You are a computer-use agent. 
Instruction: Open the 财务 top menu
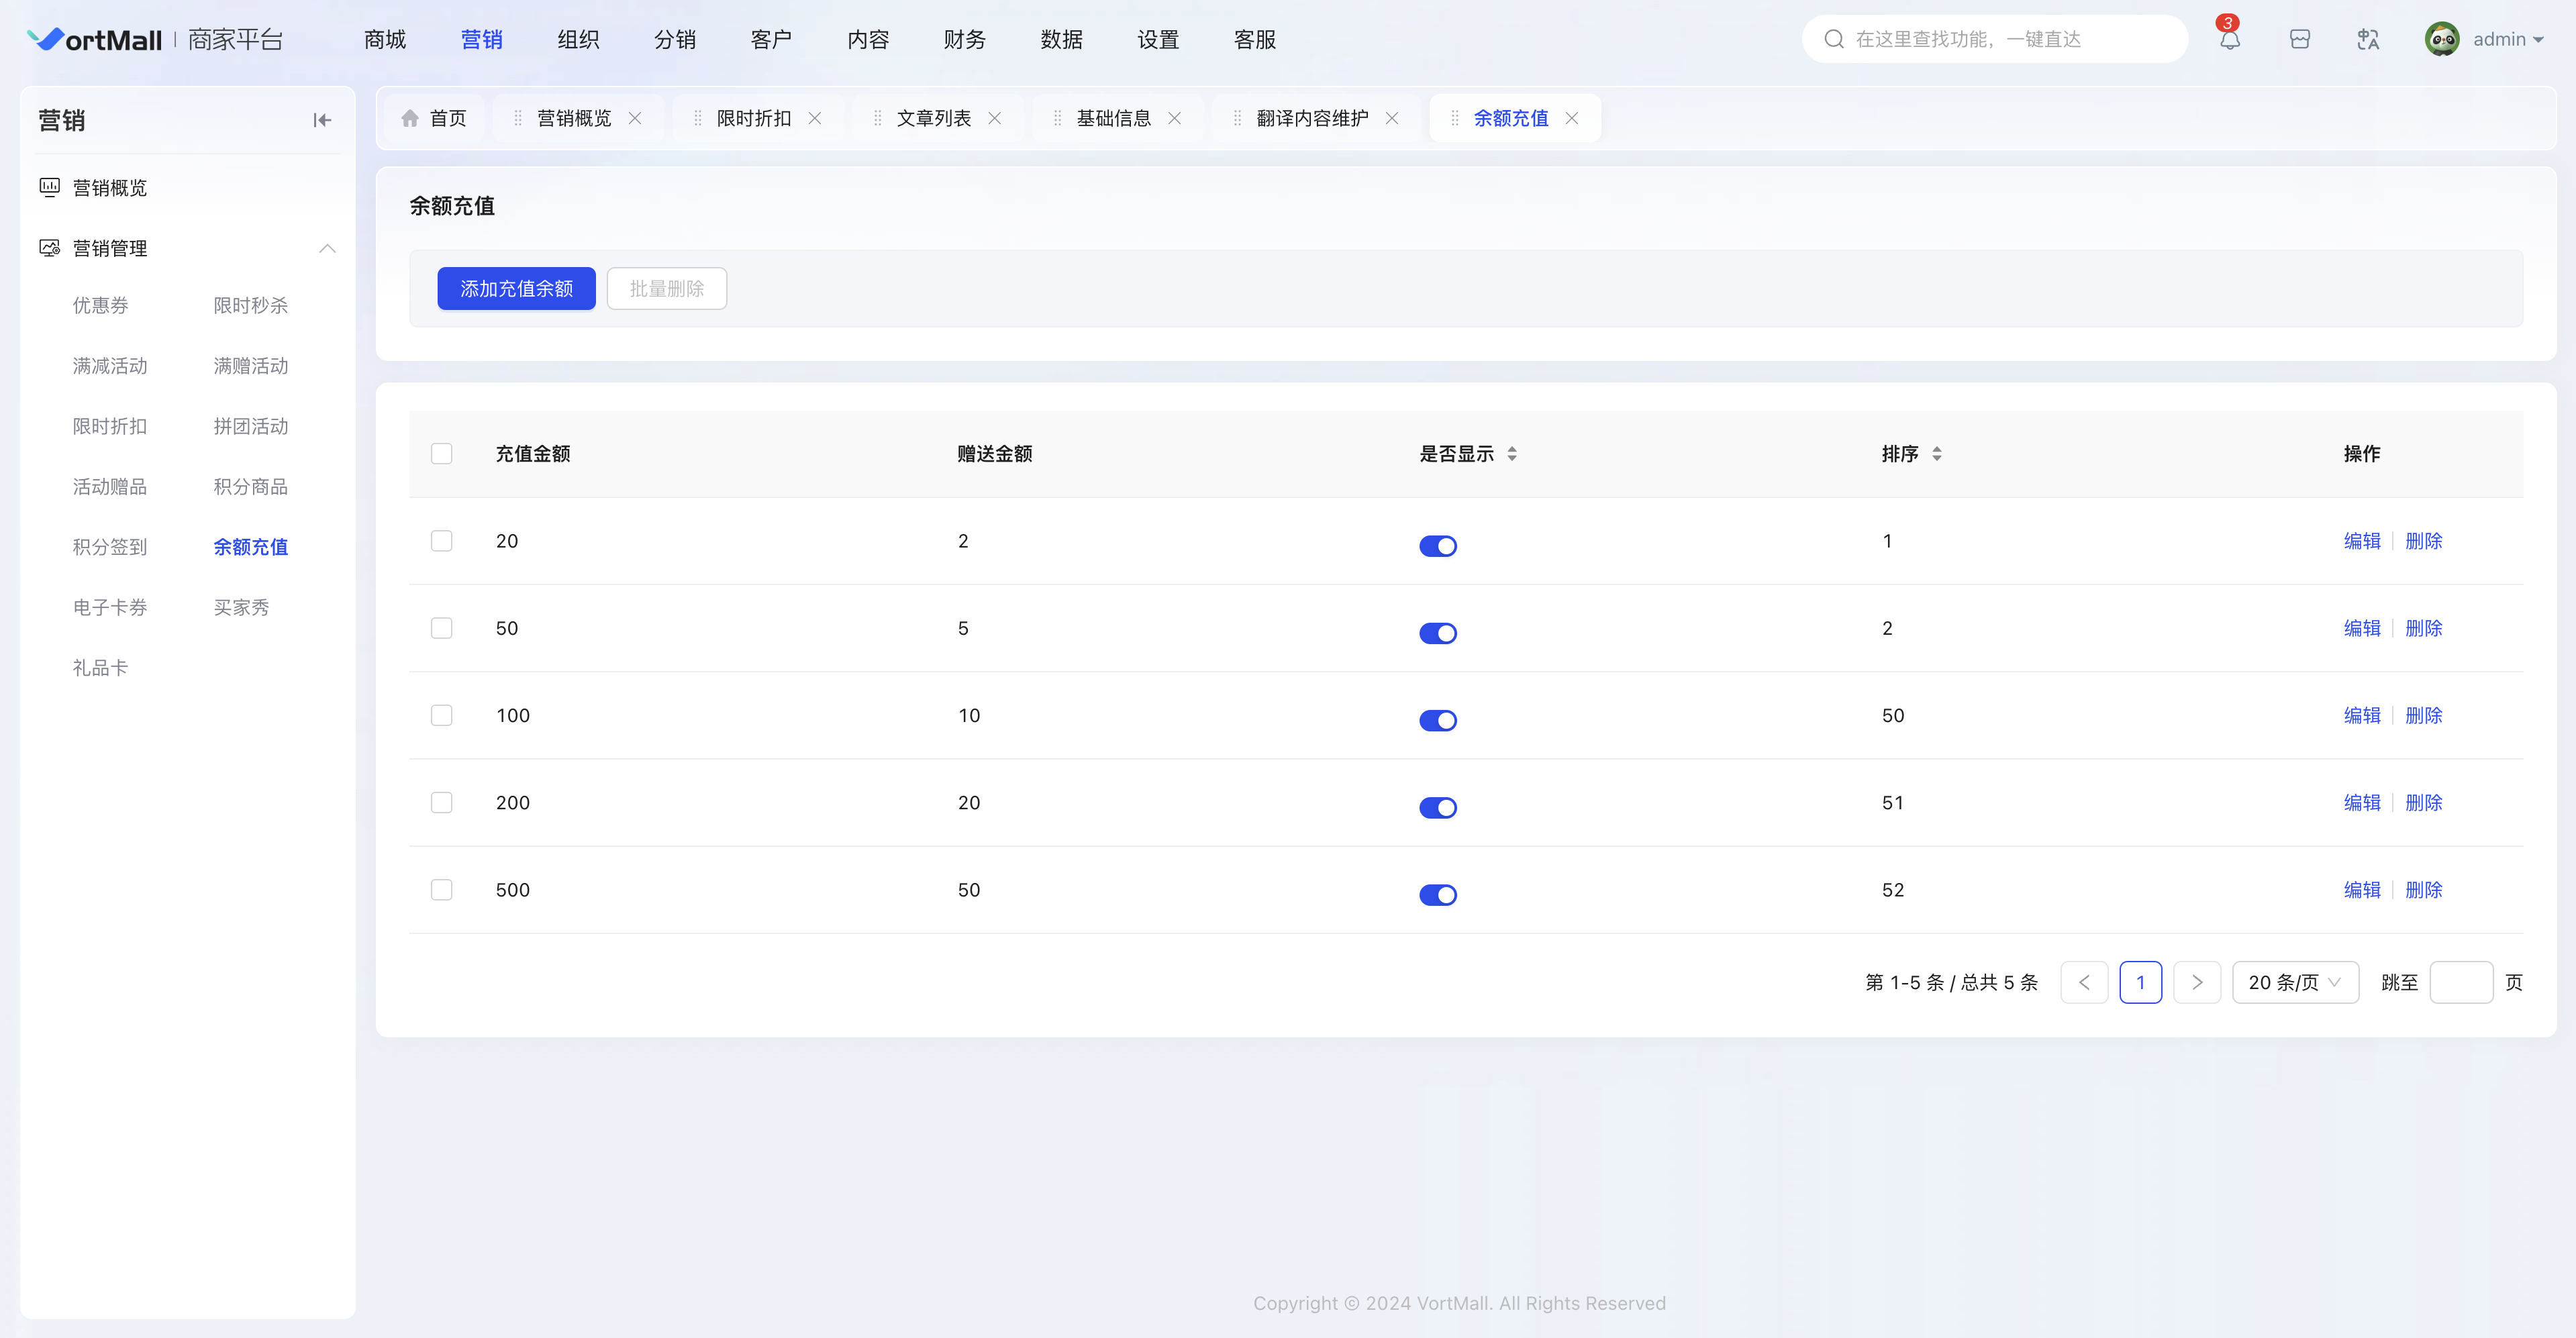pyautogui.click(x=964, y=40)
